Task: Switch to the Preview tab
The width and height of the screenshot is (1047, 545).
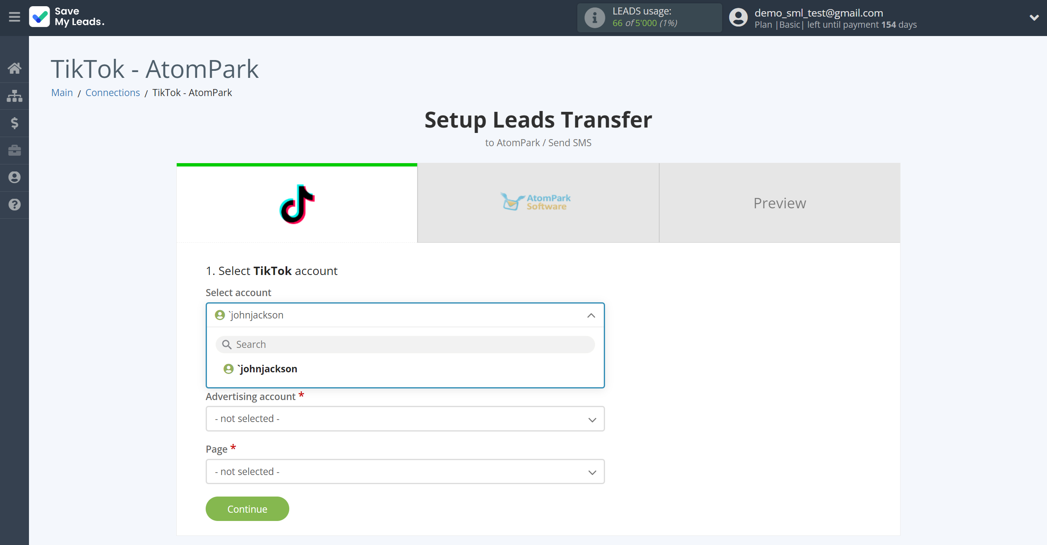Action: point(780,203)
